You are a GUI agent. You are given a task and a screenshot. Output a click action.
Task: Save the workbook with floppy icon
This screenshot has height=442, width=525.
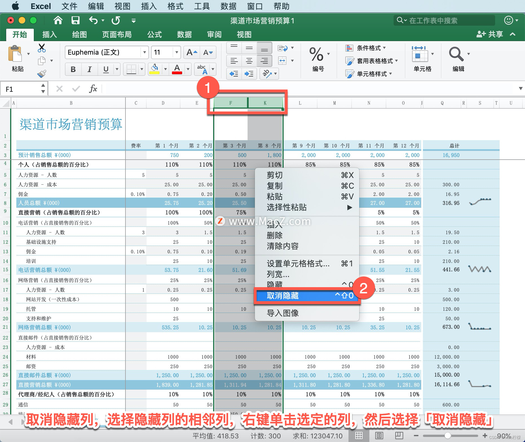[75, 20]
